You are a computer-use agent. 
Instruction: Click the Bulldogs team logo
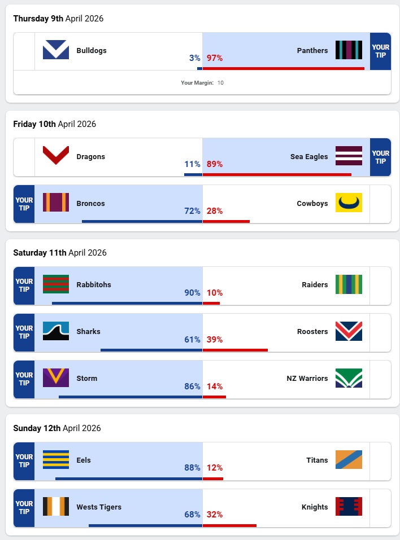tap(56, 50)
